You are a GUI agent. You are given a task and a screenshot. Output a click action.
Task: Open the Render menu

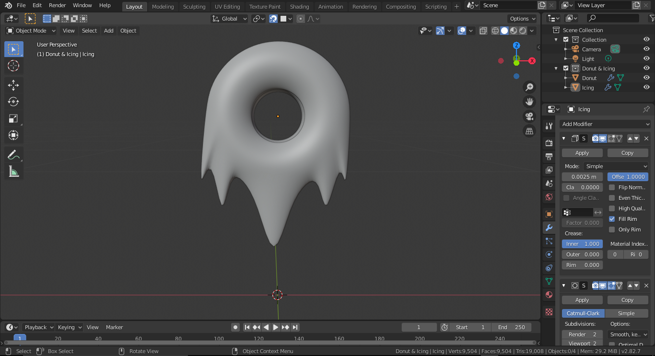pos(58,5)
